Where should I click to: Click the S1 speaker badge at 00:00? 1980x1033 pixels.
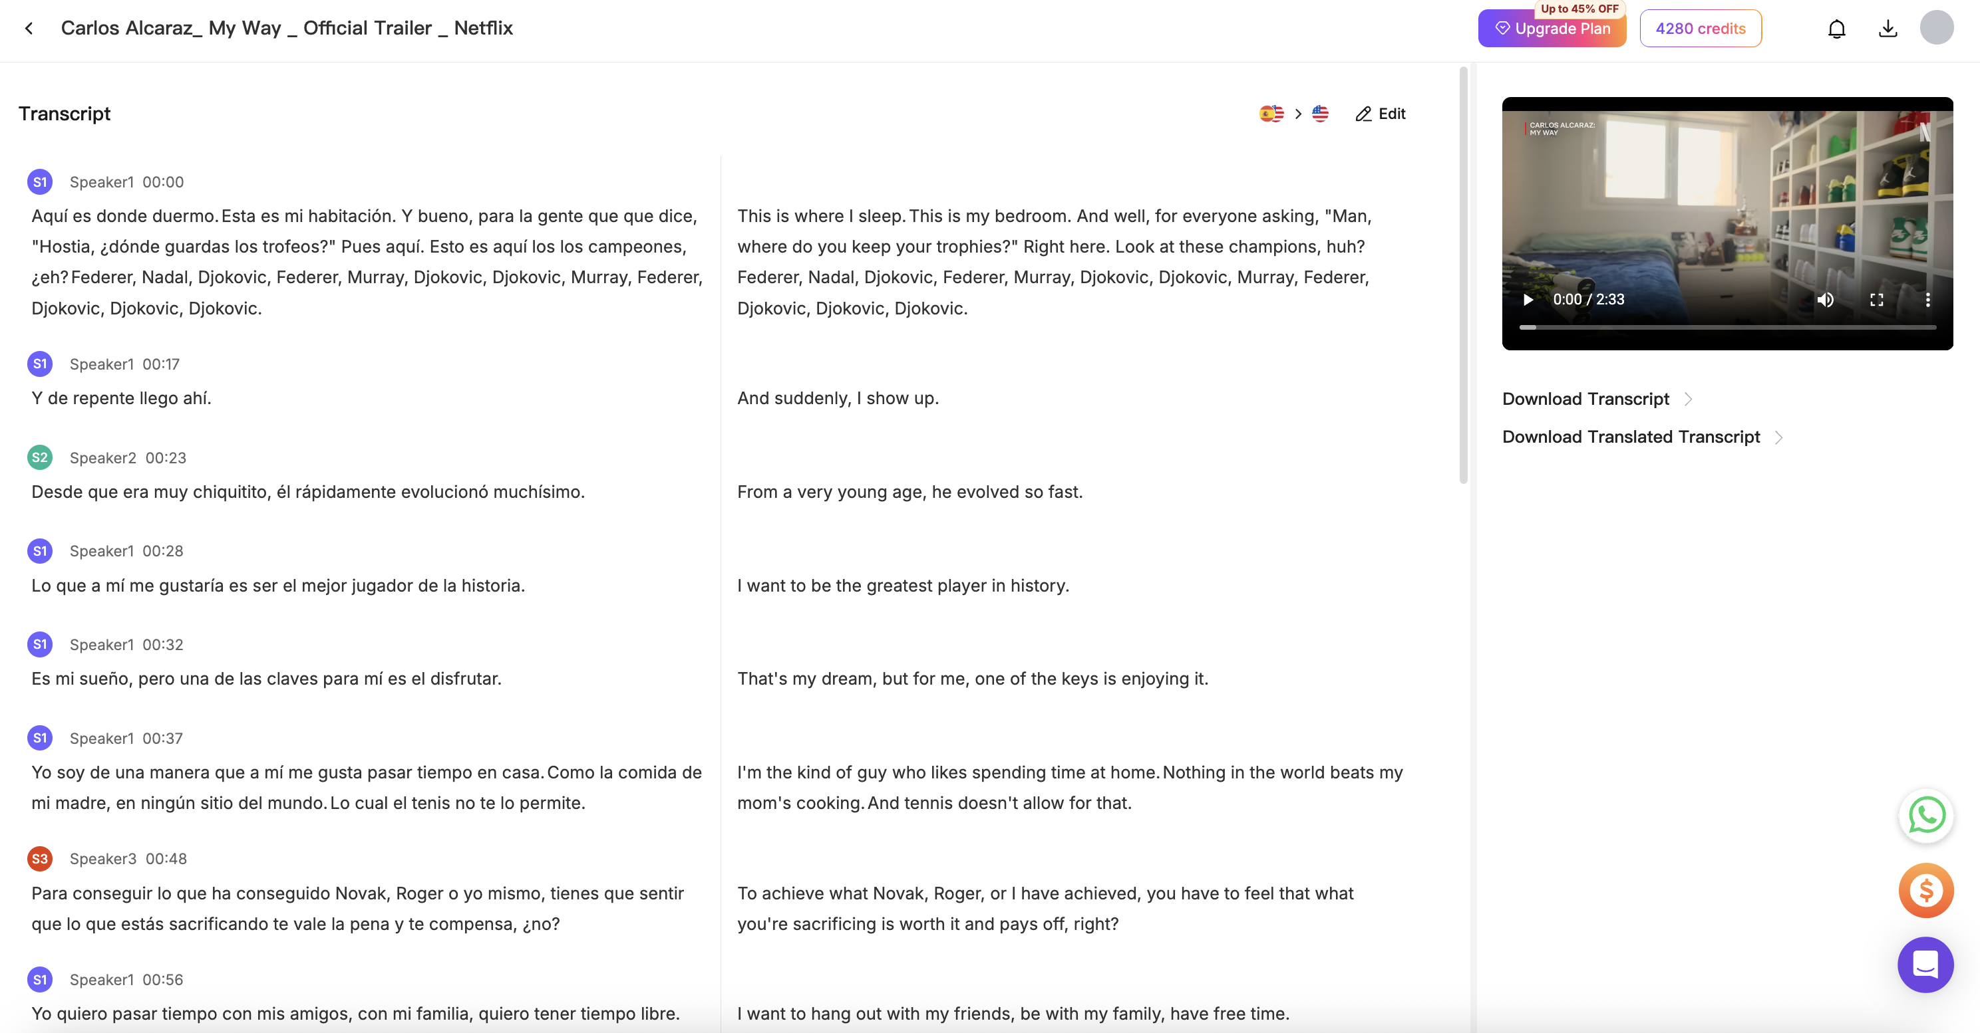coord(40,182)
